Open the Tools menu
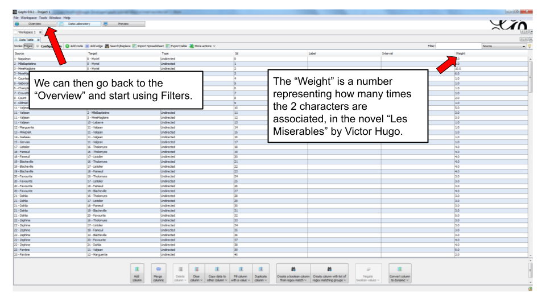This screenshot has width=542, height=298. (43, 18)
